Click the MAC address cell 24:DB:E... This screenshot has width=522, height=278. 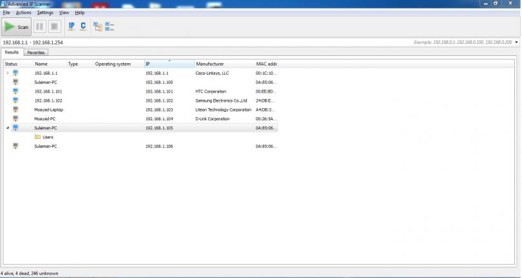pyautogui.click(x=266, y=100)
